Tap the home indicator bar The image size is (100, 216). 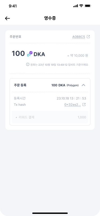pyautogui.click(x=50, y=213)
